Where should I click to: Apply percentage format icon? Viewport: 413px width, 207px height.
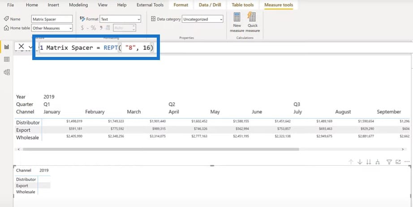[x=93, y=28]
